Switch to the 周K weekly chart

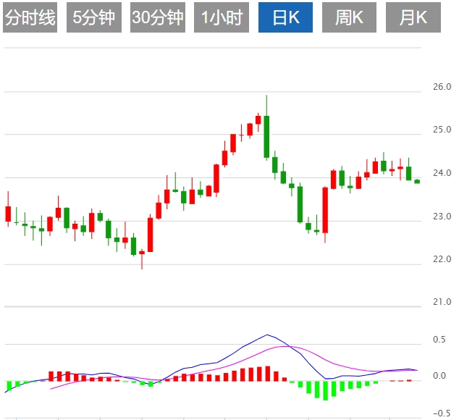coord(349,17)
